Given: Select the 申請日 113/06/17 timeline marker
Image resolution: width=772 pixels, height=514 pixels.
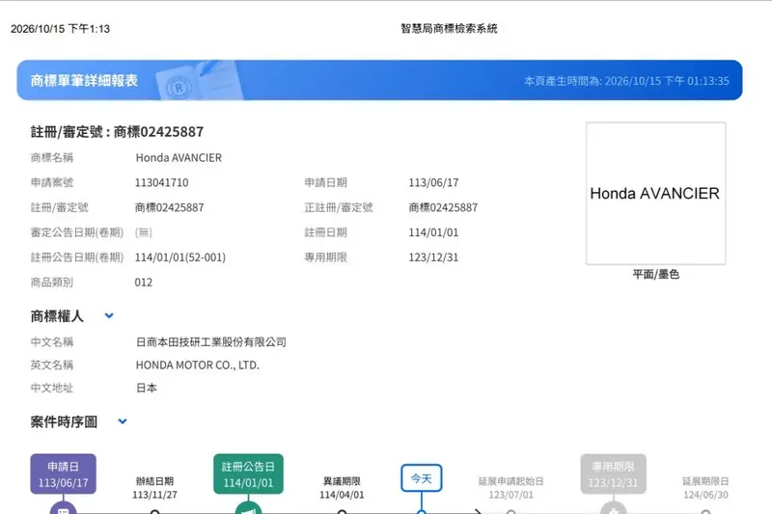Looking at the screenshot, I should pyautogui.click(x=63, y=474).
